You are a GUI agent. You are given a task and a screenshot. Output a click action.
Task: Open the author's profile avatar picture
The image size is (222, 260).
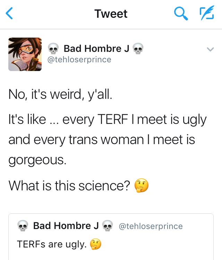click(x=25, y=54)
